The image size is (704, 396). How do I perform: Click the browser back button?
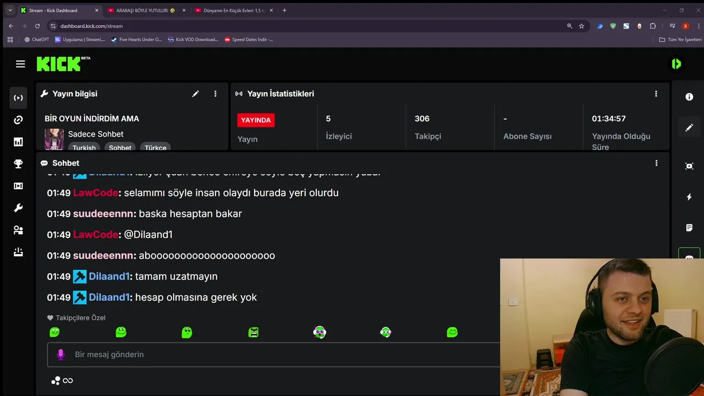click(x=11, y=26)
